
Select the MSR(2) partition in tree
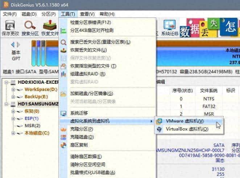[33, 126]
